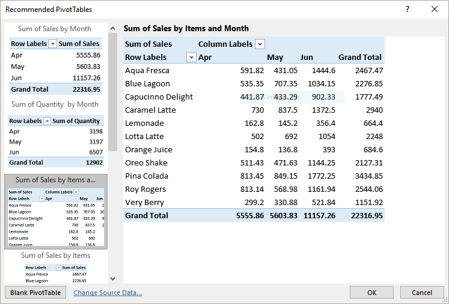Viewport: 449px width, 304px height.
Task: Select the Sum of Sales by Items recommendation
Action: pos(56,267)
